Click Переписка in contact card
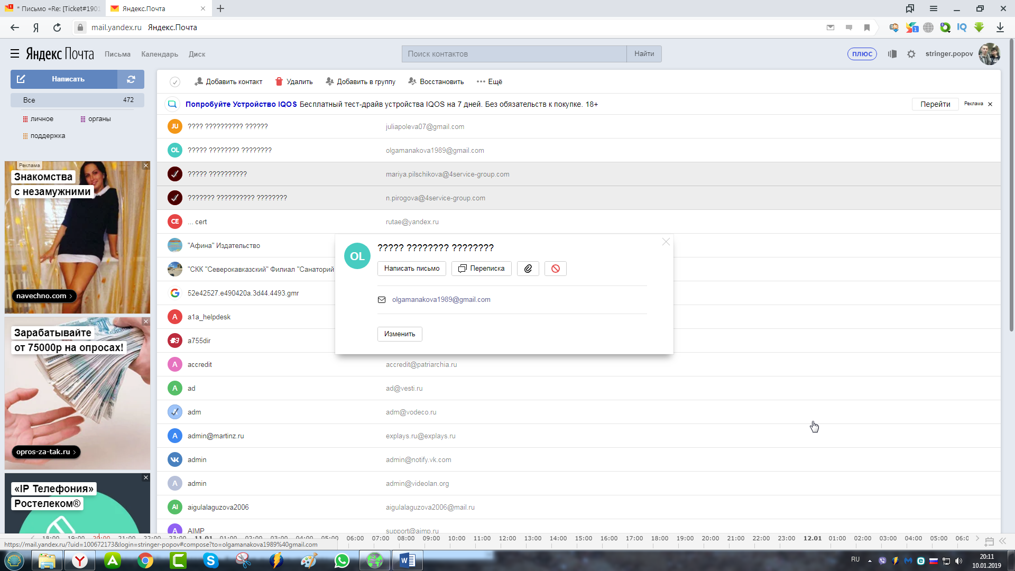1015x571 pixels. click(482, 269)
